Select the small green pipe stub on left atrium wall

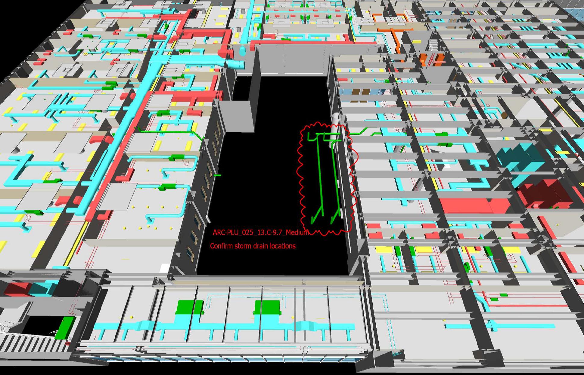tap(217, 175)
